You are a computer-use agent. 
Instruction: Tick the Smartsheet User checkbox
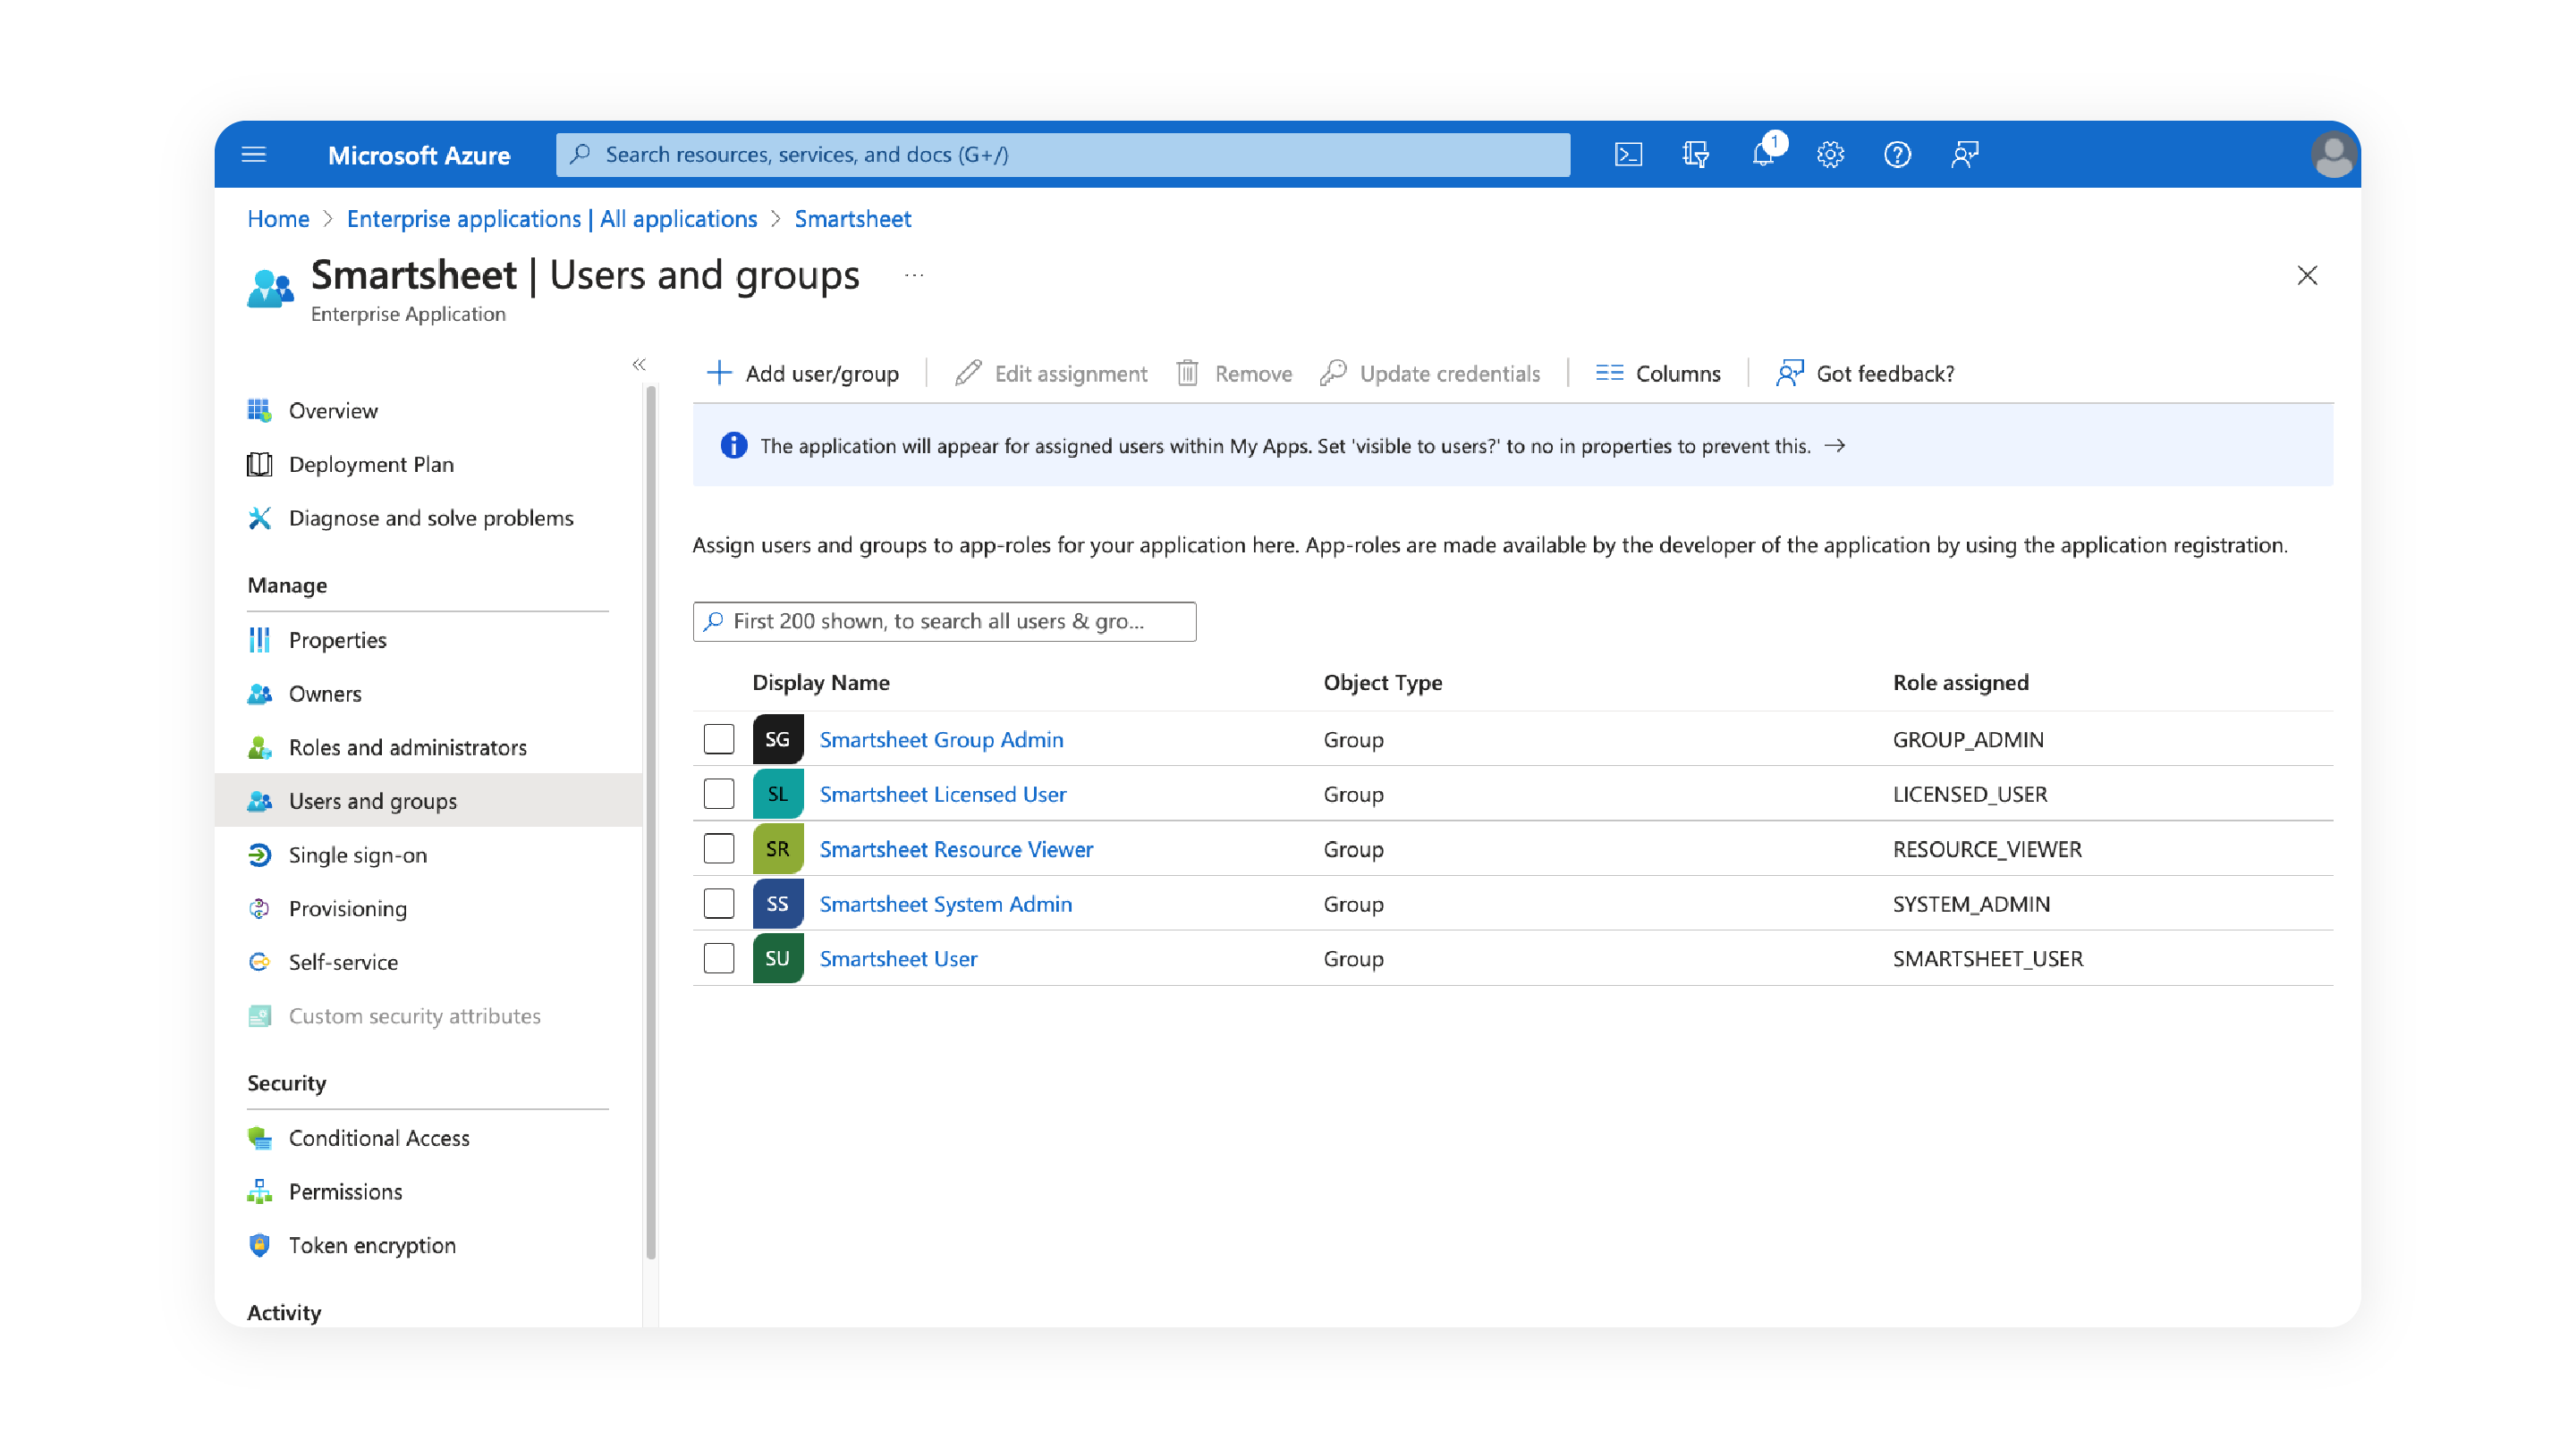tap(719, 958)
